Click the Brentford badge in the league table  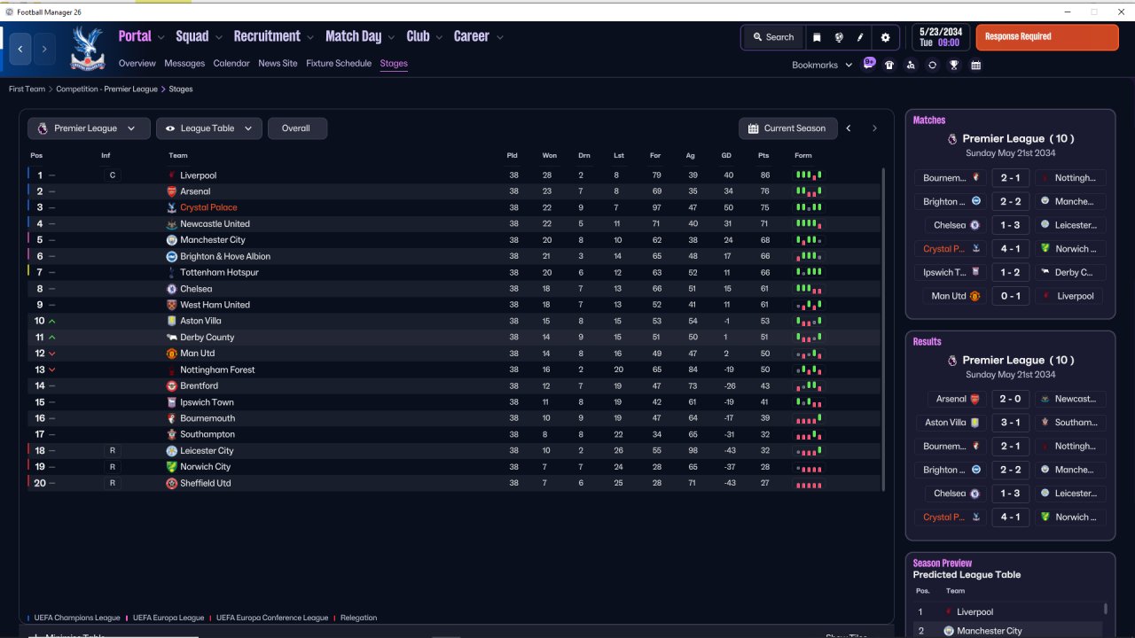(172, 386)
